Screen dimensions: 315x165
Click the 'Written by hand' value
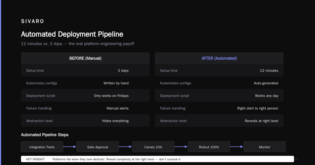tap(116, 83)
